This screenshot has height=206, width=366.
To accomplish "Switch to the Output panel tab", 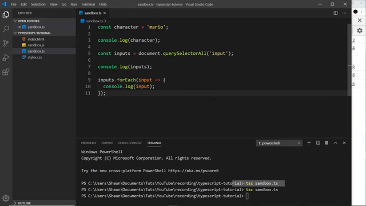I will (107, 143).
